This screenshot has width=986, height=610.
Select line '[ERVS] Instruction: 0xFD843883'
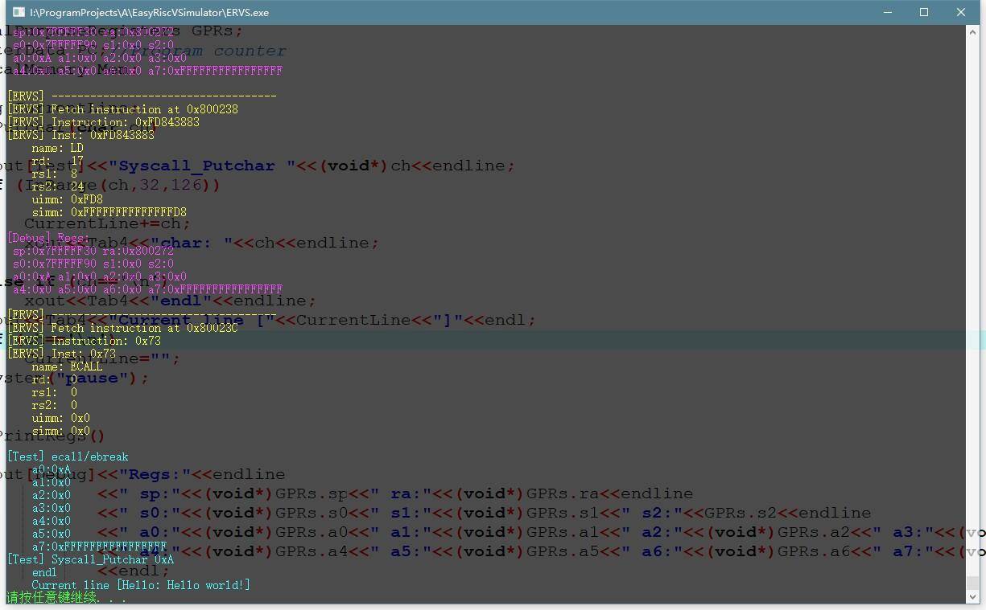point(103,122)
